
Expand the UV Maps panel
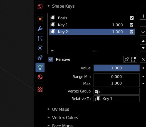(x=49, y=109)
